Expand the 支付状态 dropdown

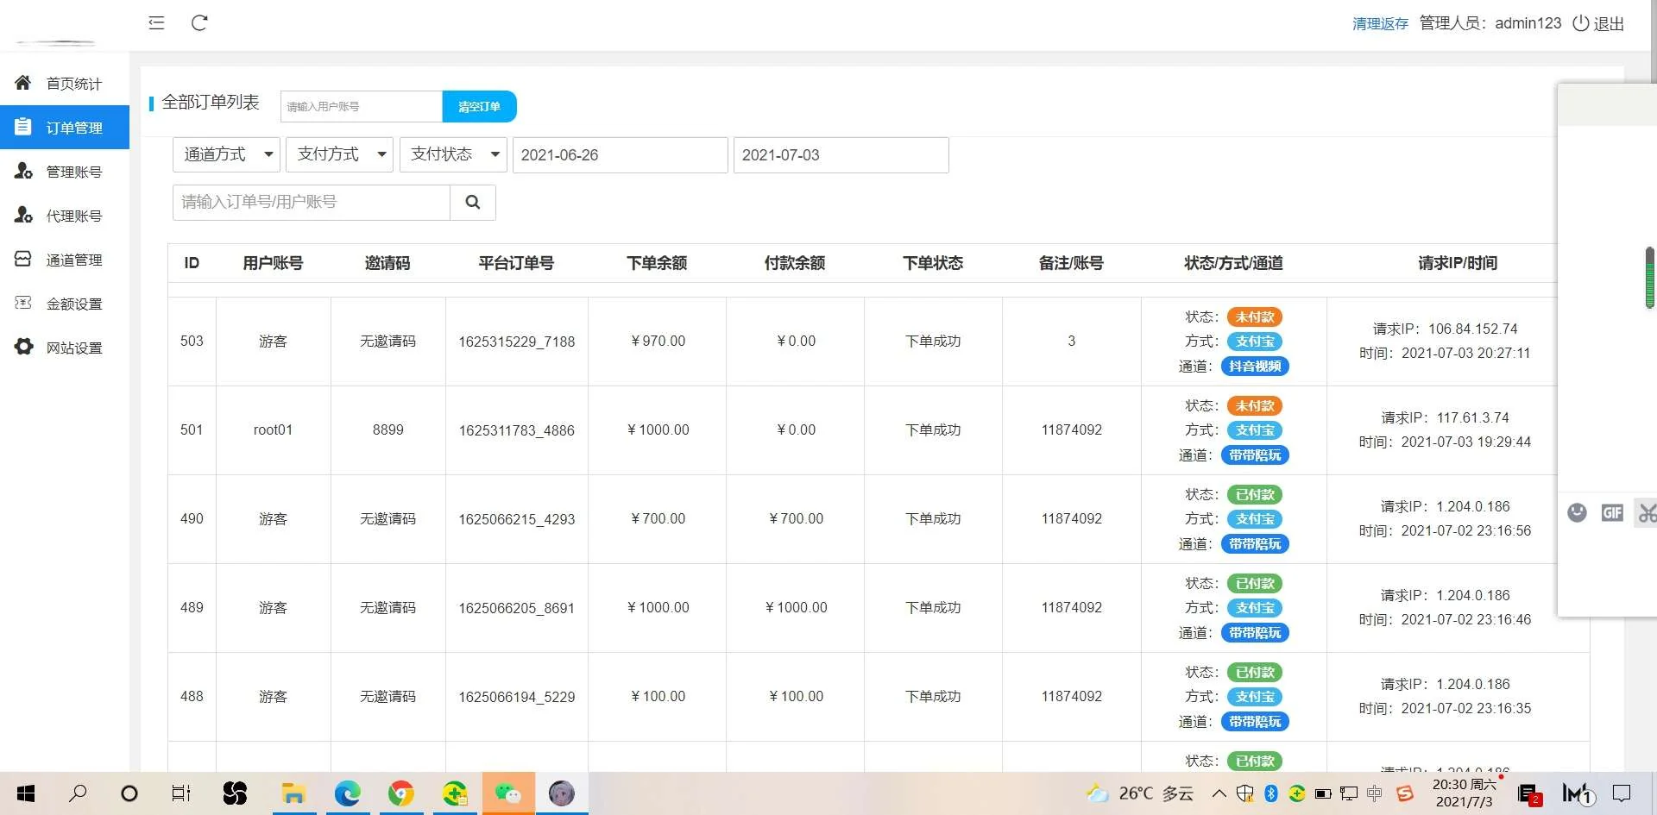(452, 154)
